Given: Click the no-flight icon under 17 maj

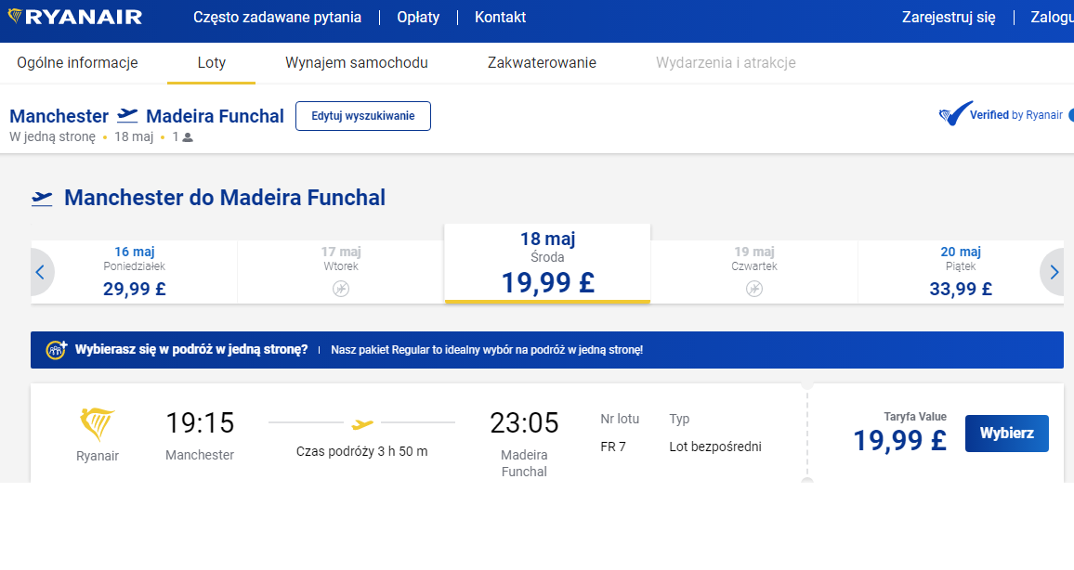Looking at the screenshot, I should click(x=340, y=289).
